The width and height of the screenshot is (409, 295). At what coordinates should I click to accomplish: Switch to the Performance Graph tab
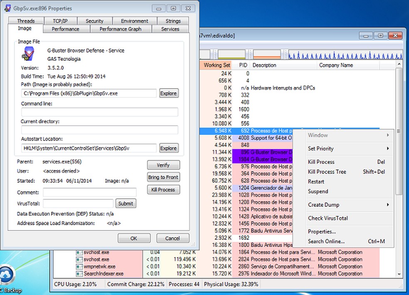coord(121,29)
